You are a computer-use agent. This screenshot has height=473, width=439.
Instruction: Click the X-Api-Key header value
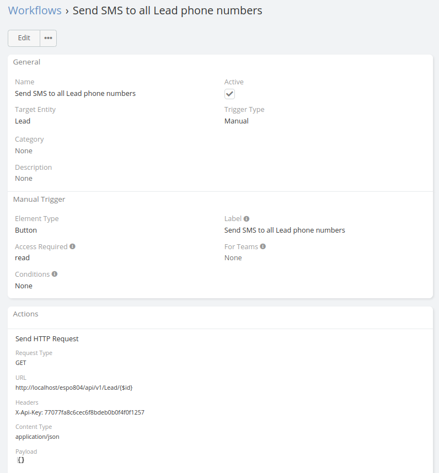coord(80,412)
